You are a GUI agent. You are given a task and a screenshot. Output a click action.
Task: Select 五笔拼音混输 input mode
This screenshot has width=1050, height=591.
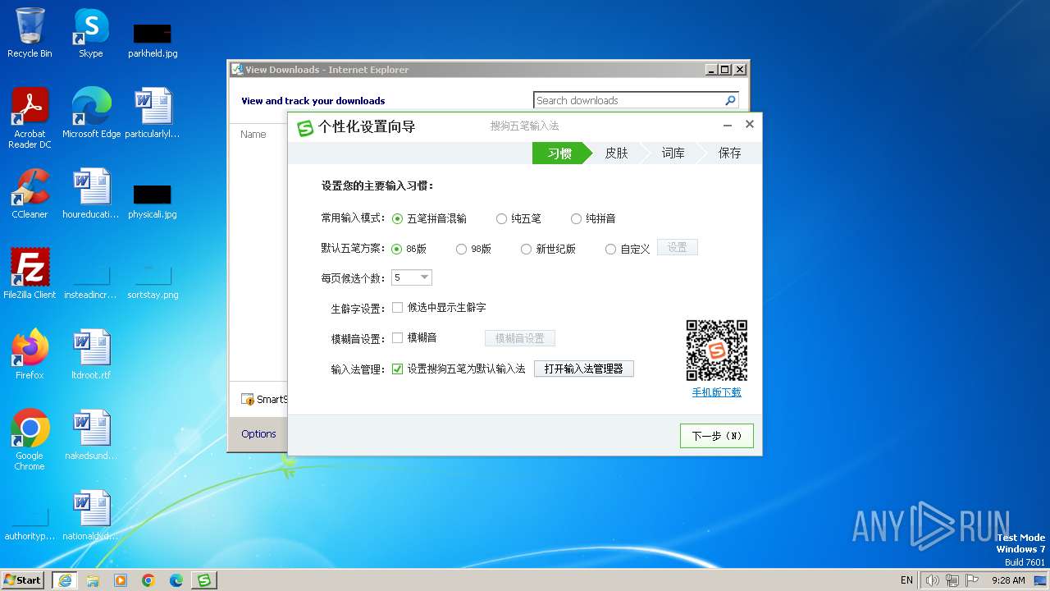(x=429, y=218)
